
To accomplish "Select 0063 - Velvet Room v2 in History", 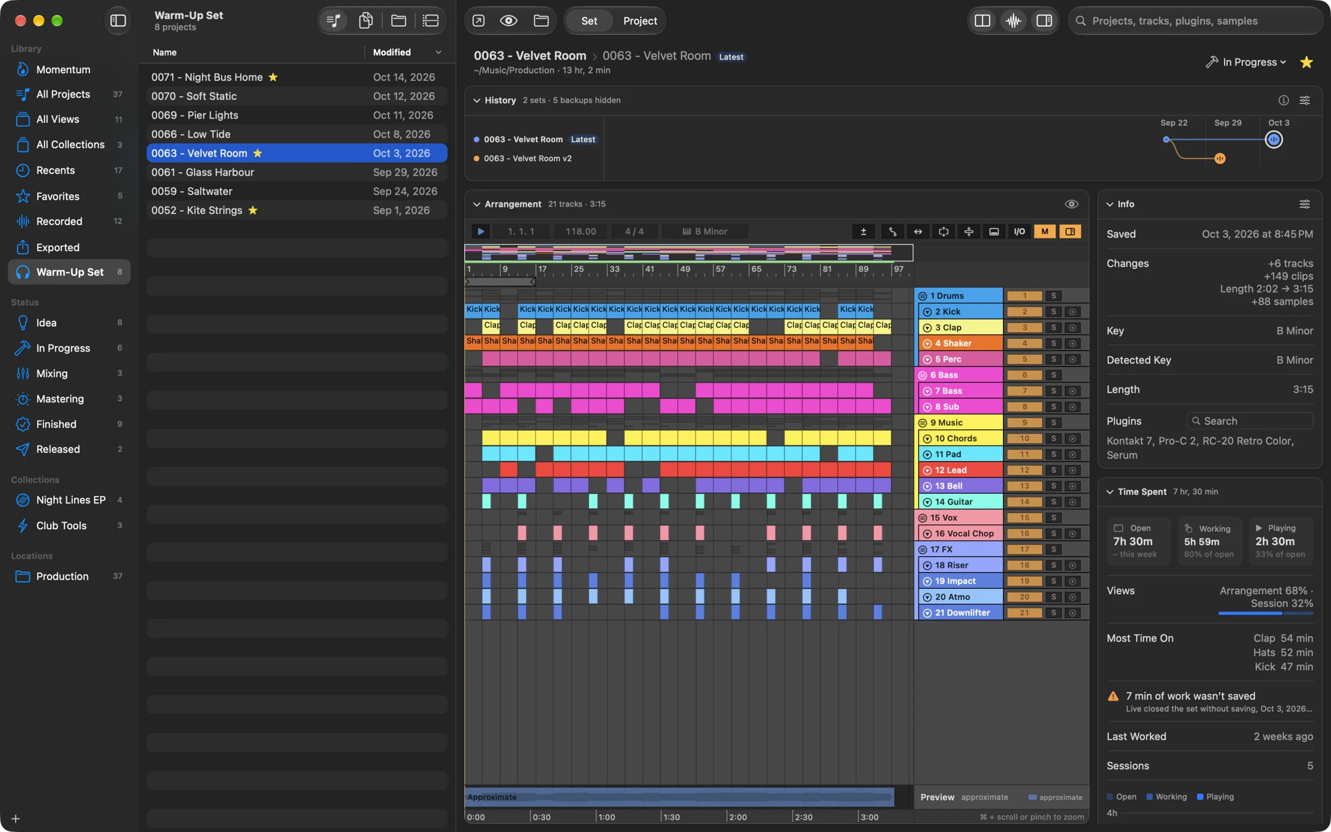I will point(528,158).
